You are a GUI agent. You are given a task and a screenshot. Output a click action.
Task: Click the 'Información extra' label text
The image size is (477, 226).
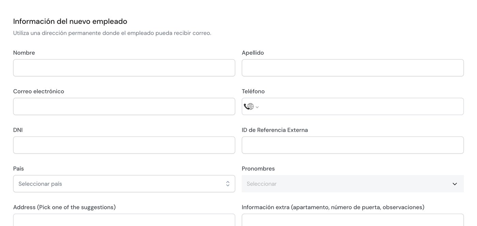pyautogui.click(x=333, y=207)
